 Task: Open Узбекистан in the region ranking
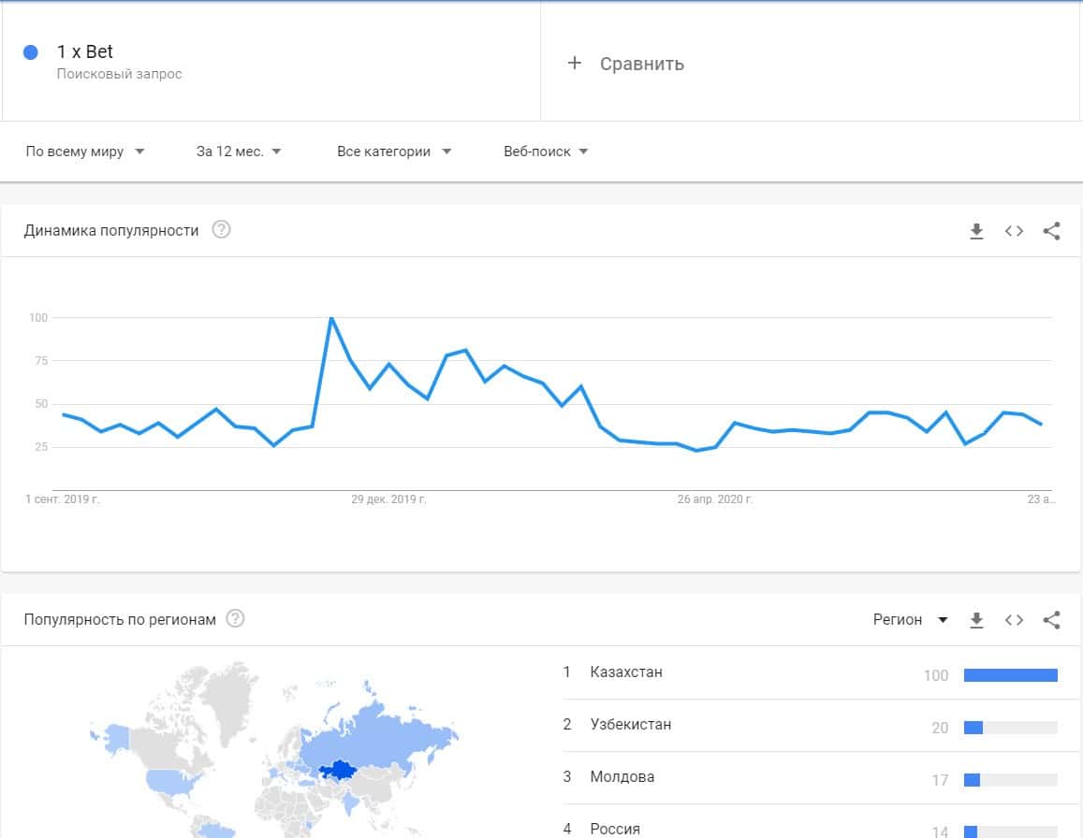pyautogui.click(x=630, y=724)
